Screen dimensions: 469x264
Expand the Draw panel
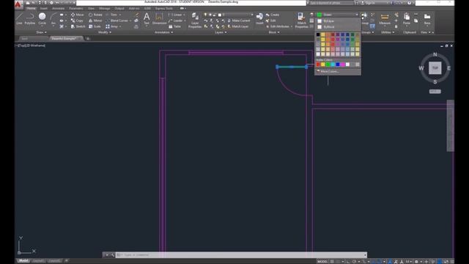coord(41,32)
